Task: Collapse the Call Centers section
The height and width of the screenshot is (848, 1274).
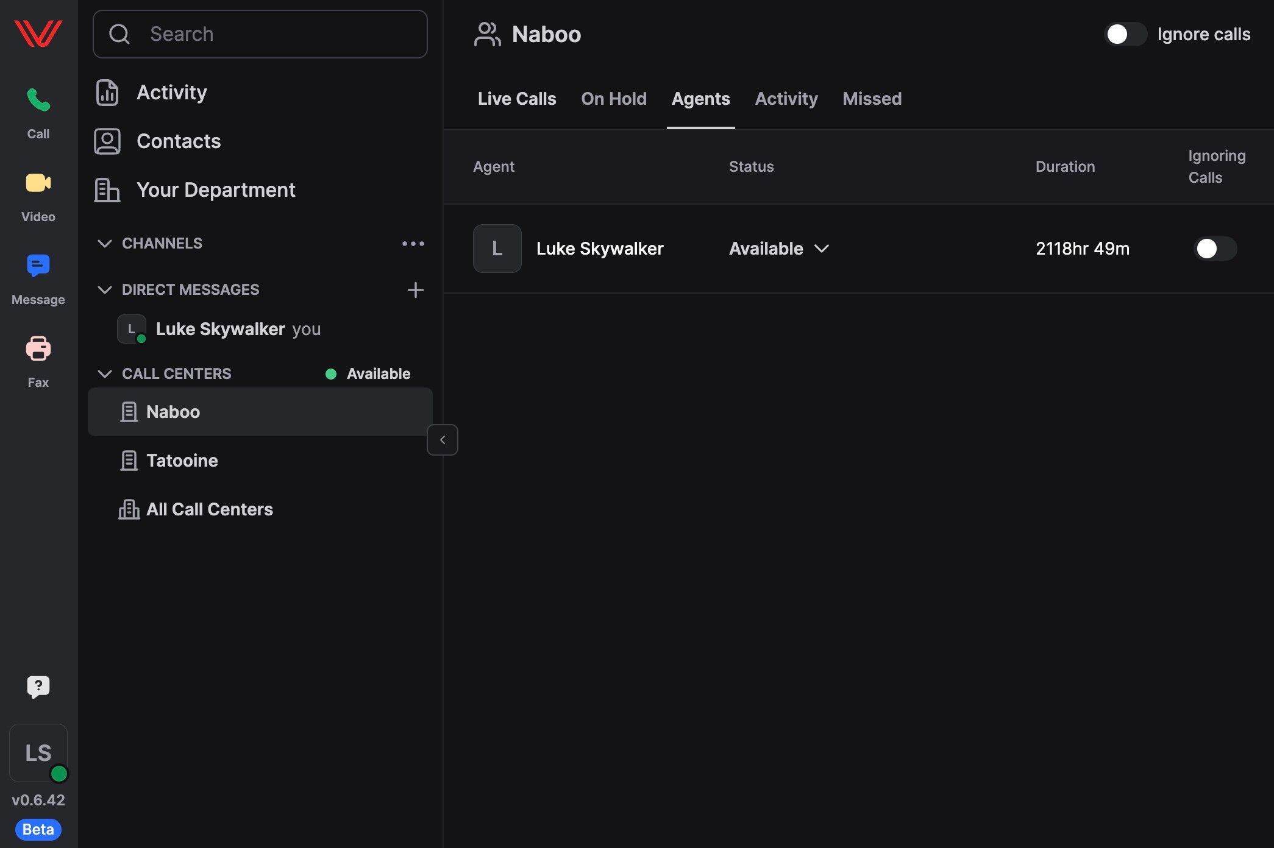Action: click(x=105, y=373)
